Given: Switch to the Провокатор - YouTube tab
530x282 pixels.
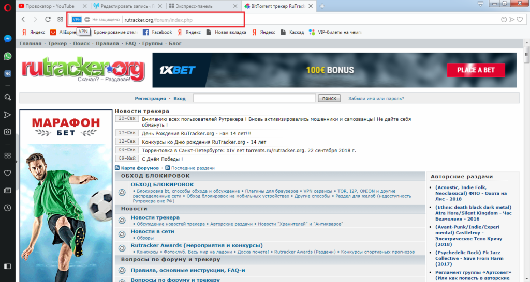Looking at the screenshot, I should click(49, 6).
